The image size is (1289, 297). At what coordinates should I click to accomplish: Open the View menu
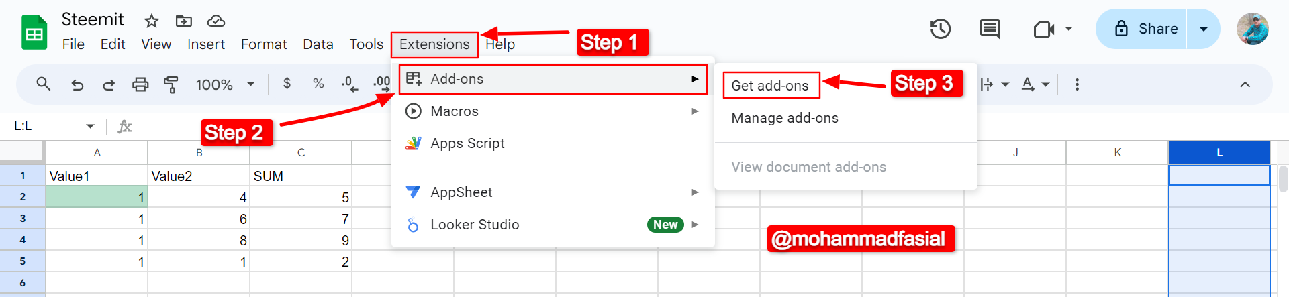tap(156, 44)
